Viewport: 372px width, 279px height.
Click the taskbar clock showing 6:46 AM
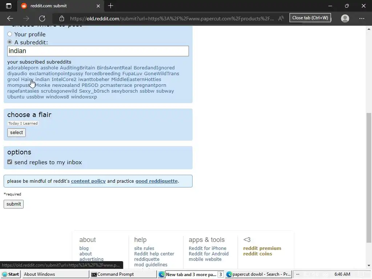(342, 274)
